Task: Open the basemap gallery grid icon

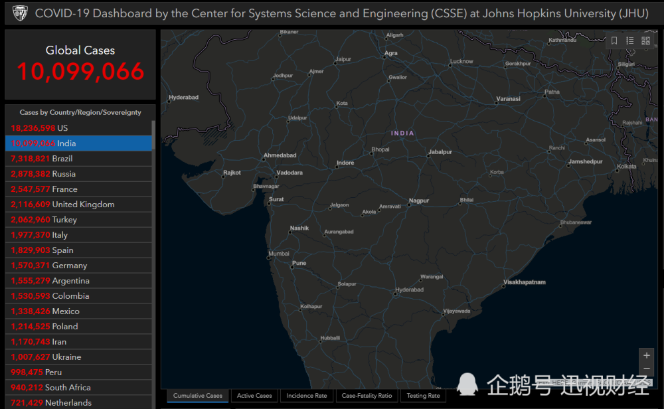Action: (645, 41)
